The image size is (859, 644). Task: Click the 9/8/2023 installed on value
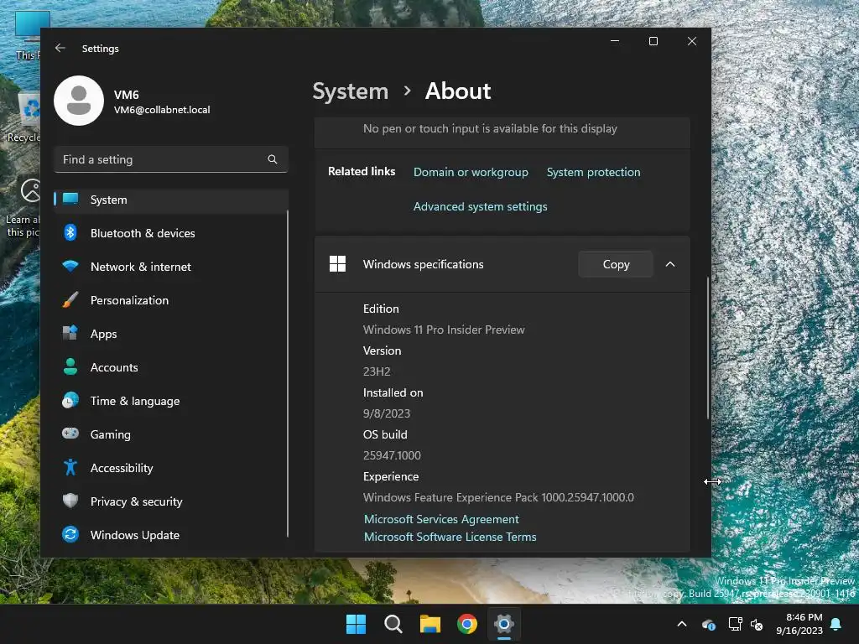[x=386, y=413]
